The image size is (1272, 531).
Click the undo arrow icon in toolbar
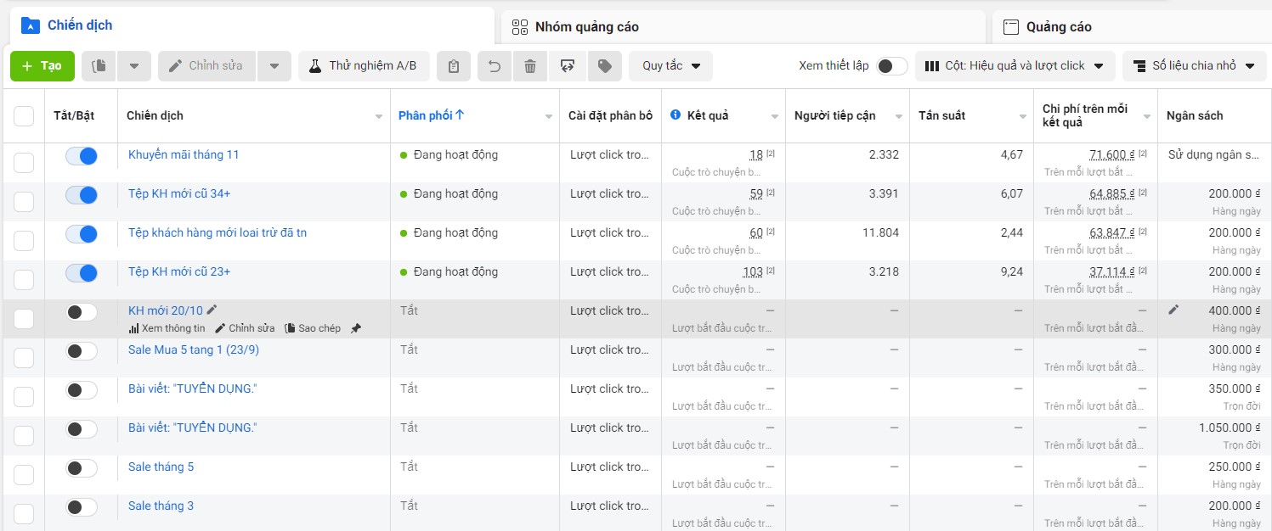coord(494,65)
